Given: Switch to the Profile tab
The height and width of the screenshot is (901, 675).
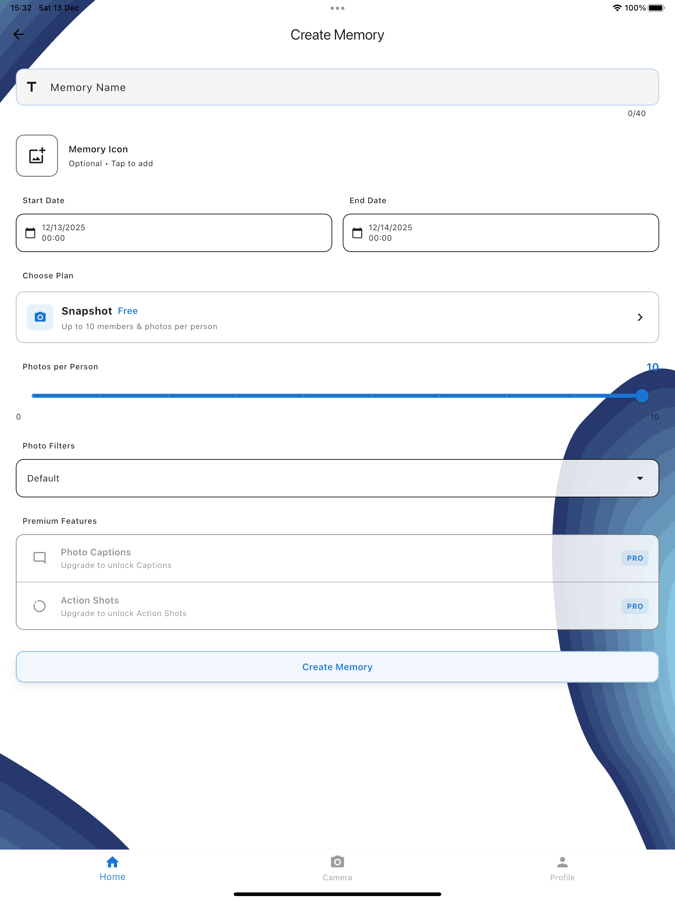Looking at the screenshot, I should point(562,869).
